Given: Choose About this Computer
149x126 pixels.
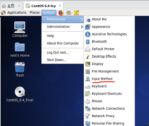Looking at the screenshot, I should [63, 43].
